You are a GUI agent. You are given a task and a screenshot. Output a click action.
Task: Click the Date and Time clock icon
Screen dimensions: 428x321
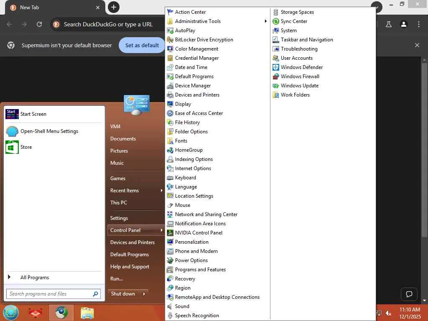tap(170, 67)
